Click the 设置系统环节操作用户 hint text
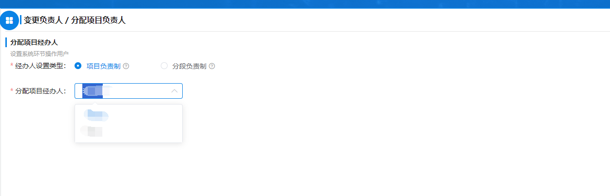The width and height of the screenshot is (610, 196). coord(39,54)
